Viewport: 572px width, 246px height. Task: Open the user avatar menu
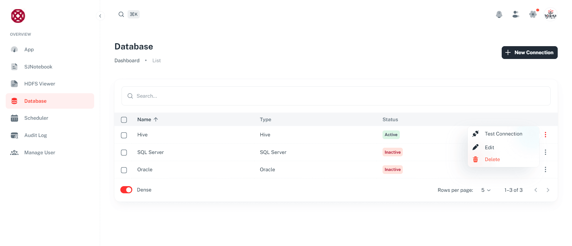(550, 15)
